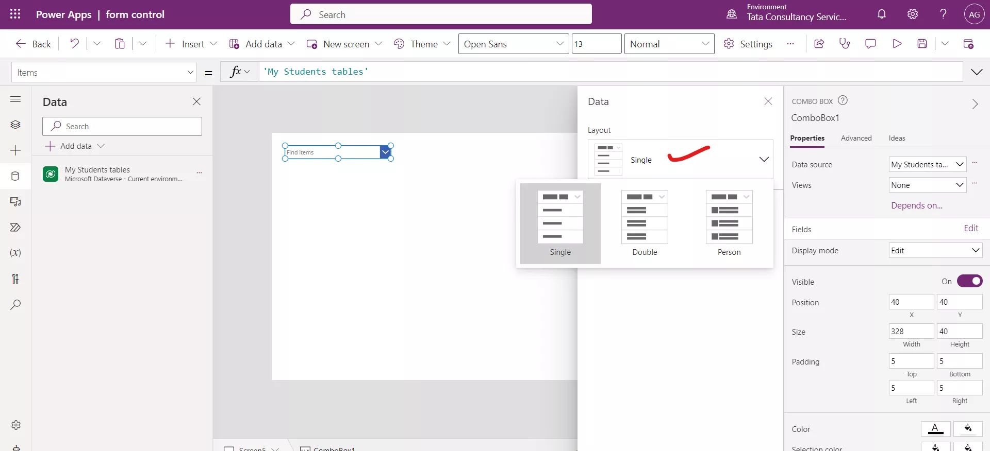The image size is (990, 451).
Task: Open the left rail settings gear at bottom
Action: coord(16,425)
